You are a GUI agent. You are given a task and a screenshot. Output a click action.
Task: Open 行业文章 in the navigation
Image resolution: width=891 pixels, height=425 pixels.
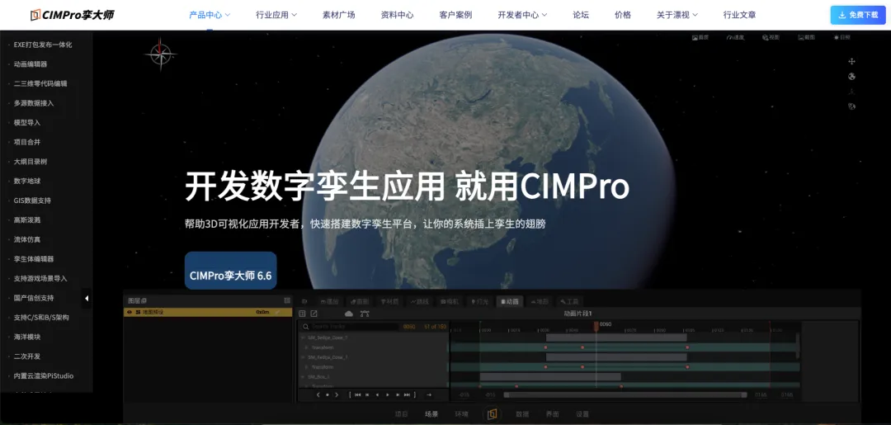(x=739, y=15)
